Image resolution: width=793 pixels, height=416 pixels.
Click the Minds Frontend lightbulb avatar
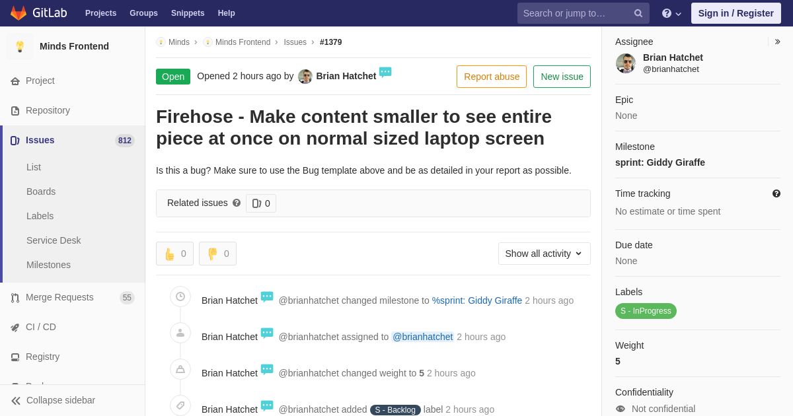click(20, 46)
